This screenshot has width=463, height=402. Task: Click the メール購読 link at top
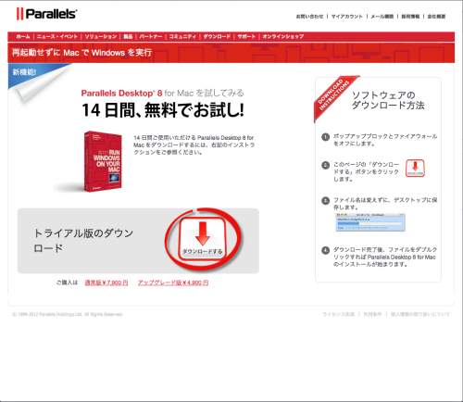tap(382, 17)
